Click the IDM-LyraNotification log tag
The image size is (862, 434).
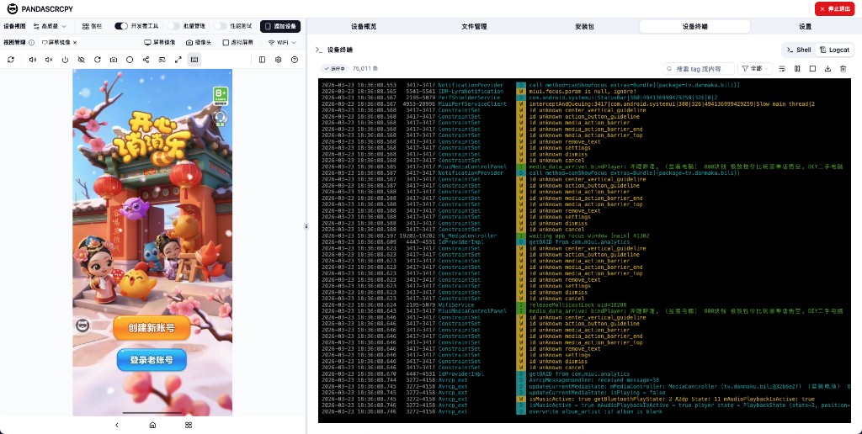click(x=471, y=91)
